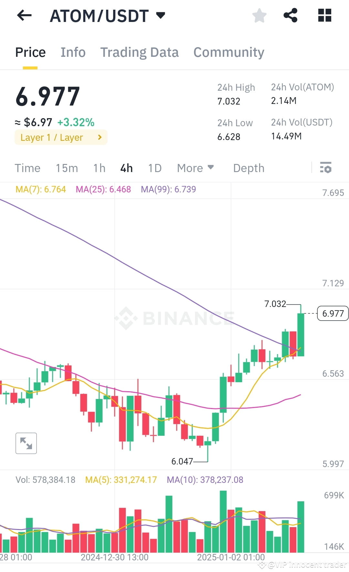This screenshot has height=572, width=349.
Task: Switch to the Info tab
Action: [73, 52]
